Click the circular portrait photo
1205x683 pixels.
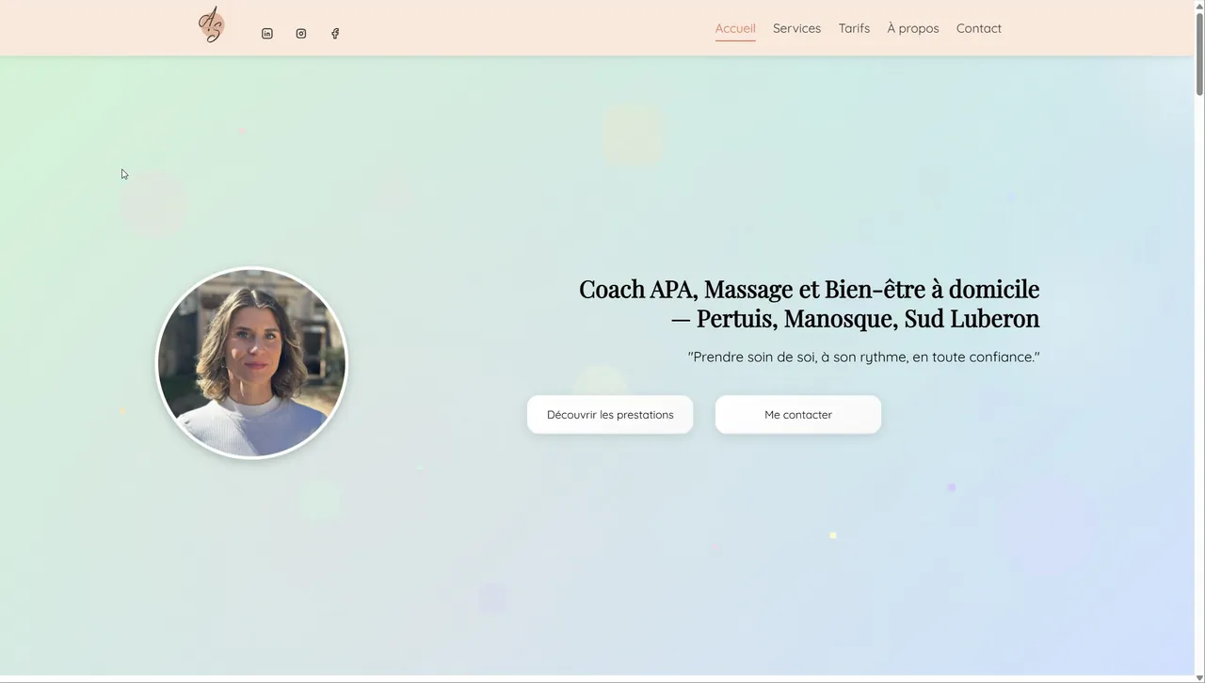pyautogui.click(x=251, y=363)
